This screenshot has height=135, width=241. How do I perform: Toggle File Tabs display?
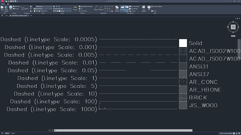coord(123,8)
